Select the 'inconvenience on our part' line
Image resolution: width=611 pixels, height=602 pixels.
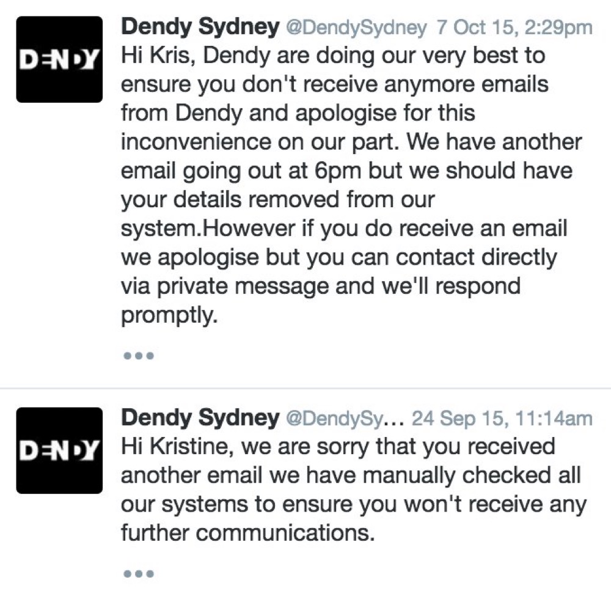tap(351, 142)
